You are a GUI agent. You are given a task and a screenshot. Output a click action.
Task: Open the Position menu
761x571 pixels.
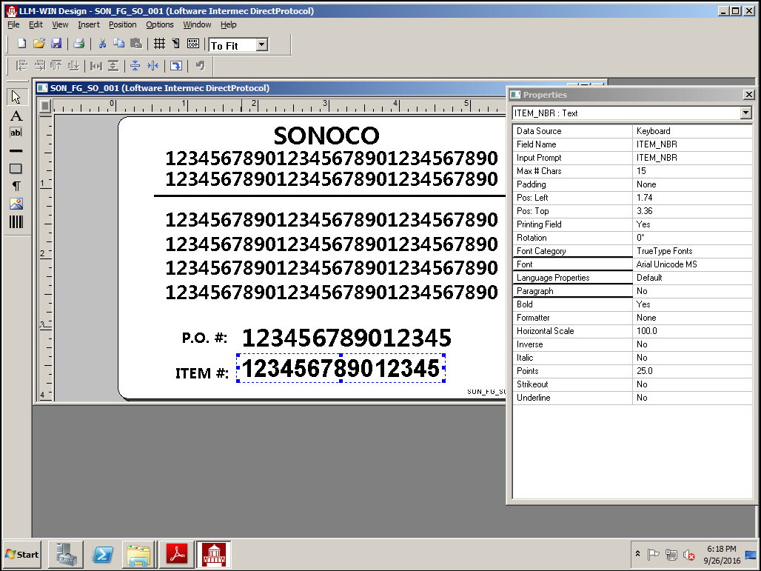click(x=122, y=24)
